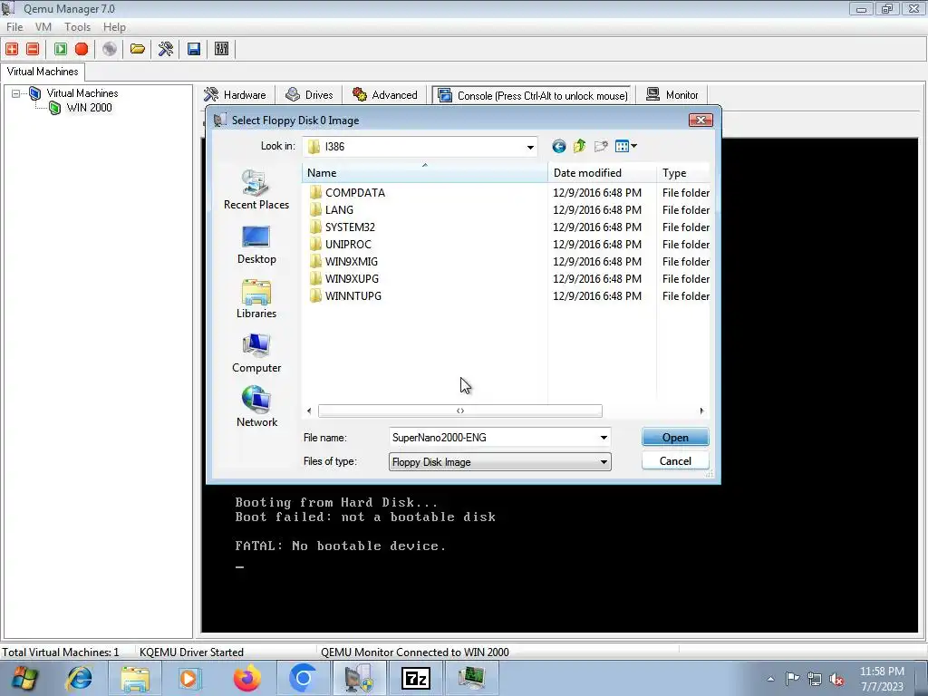Switch to the Monitor tab
The height and width of the screenshot is (696, 928).
[672, 94]
